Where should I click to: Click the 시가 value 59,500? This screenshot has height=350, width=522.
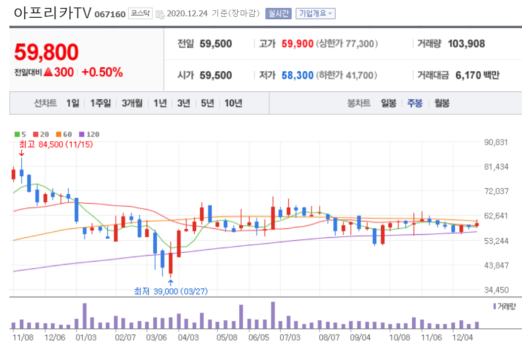click(216, 75)
